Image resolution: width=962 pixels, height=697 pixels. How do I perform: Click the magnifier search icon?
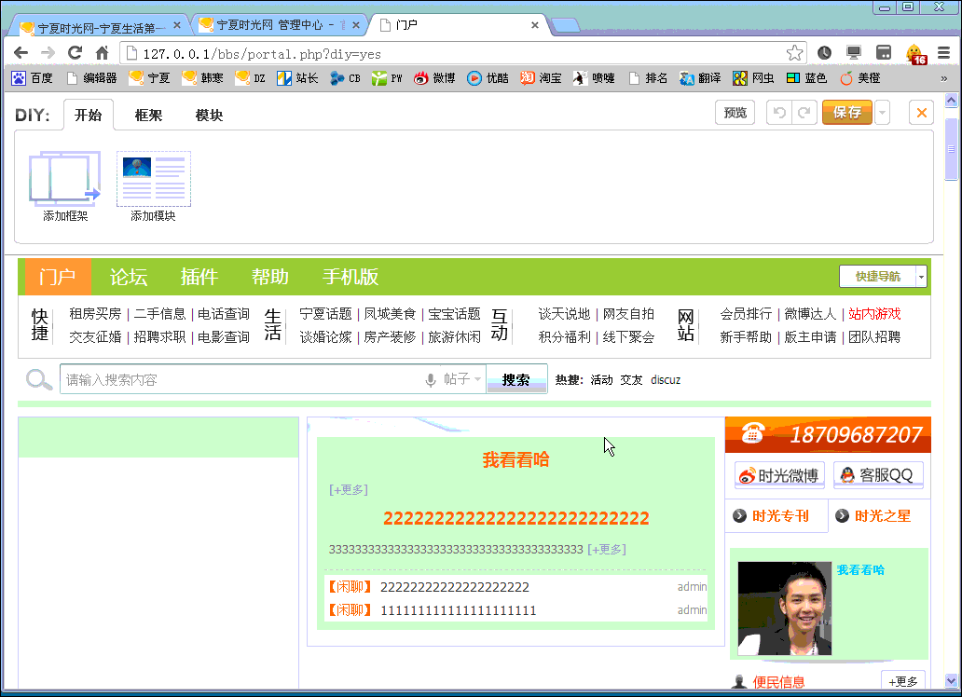(x=38, y=379)
